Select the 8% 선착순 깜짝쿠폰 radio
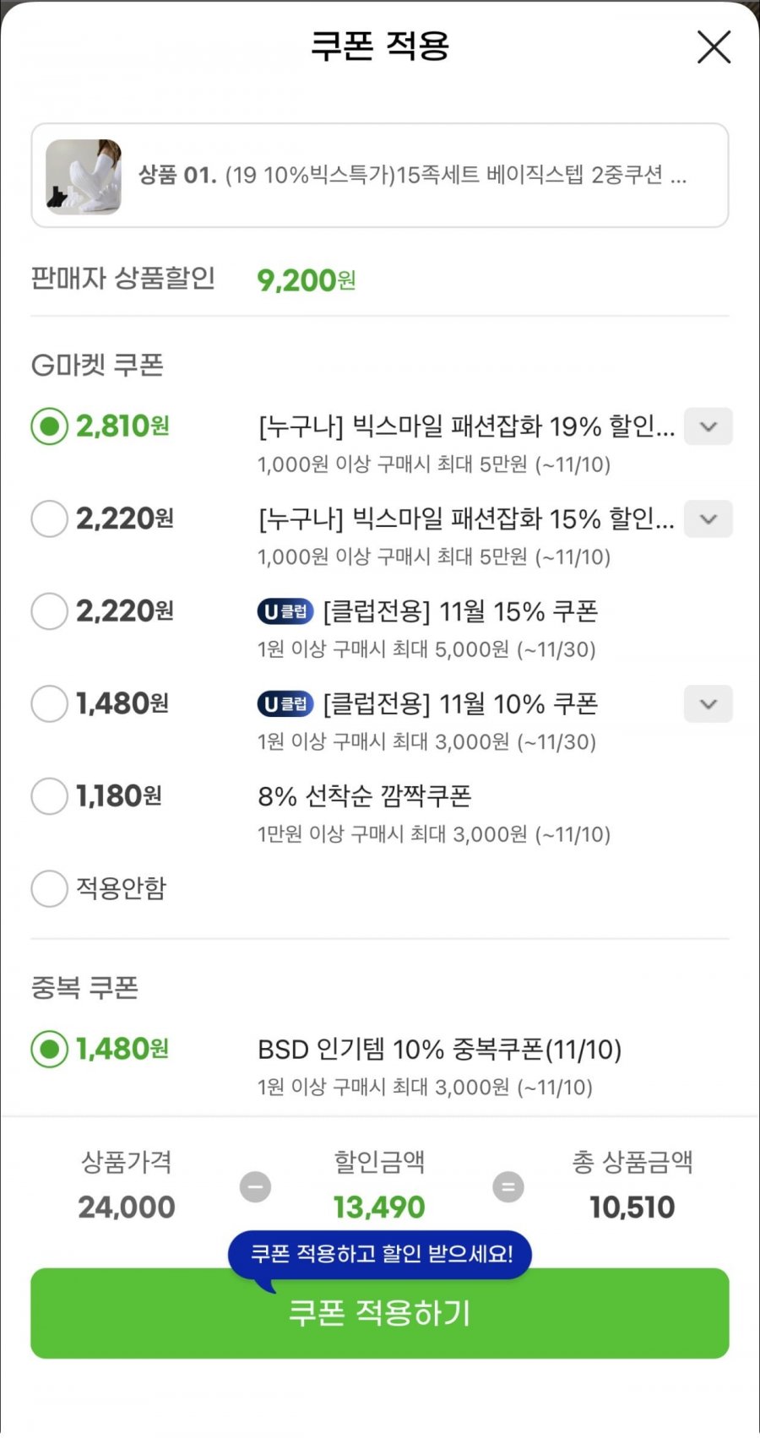The image size is (760, 1438). tap(49, 795)
